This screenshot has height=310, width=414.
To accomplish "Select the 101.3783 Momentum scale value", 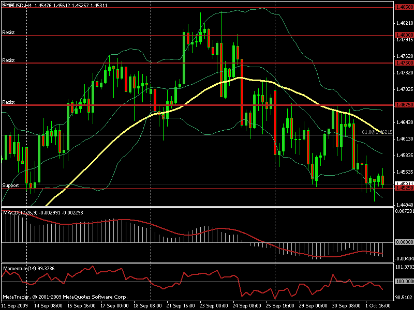I will tap(404, 267).
